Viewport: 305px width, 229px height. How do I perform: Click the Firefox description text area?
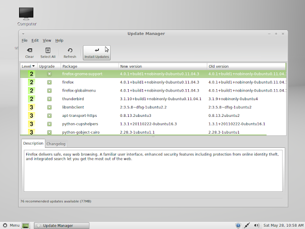pos(153,171)
